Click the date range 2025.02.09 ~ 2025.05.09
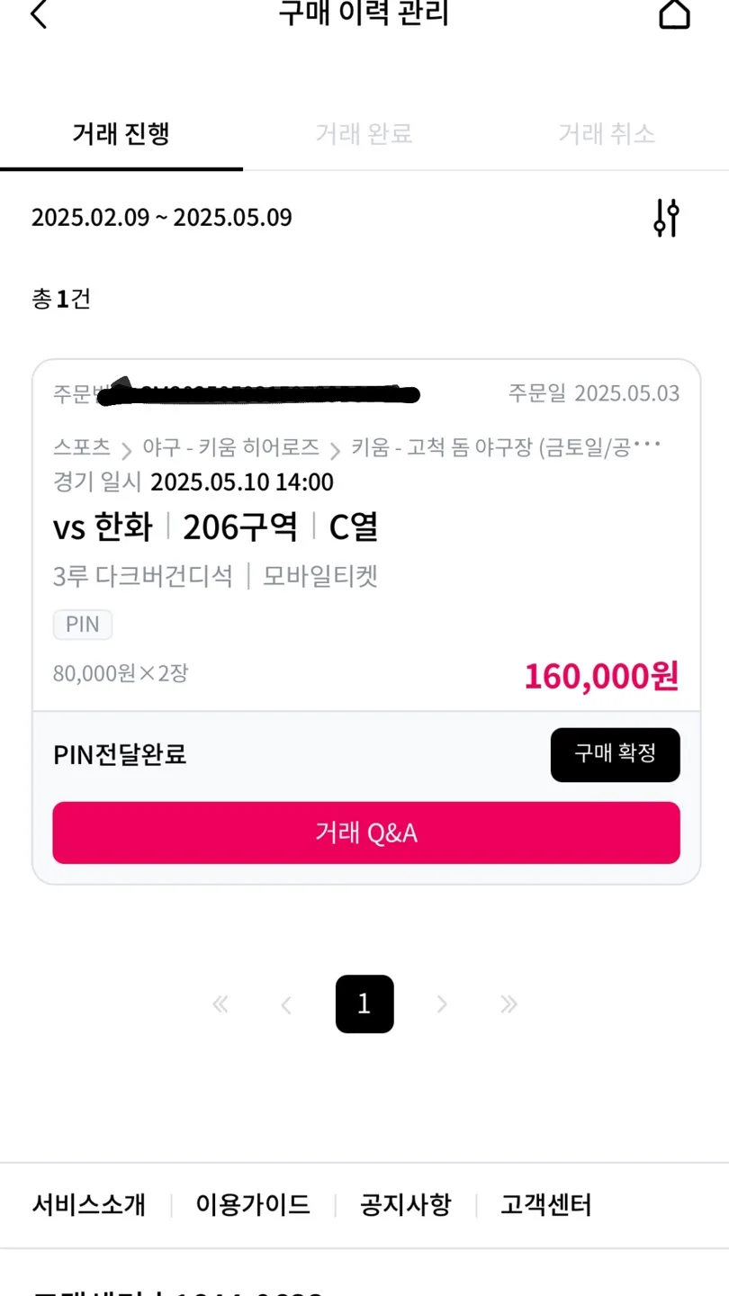This screenshot has width=729, height=1296. [x=162, y=218]
